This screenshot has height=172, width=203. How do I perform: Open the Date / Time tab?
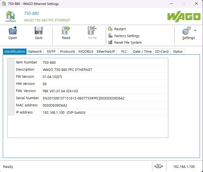point(142,52)
